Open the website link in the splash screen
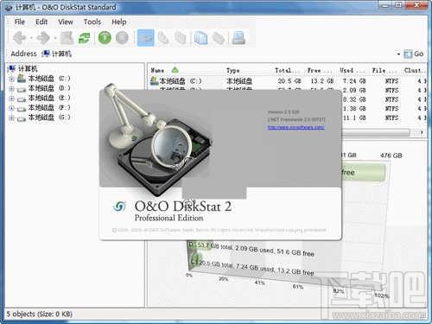 click(x=295, y=127)
